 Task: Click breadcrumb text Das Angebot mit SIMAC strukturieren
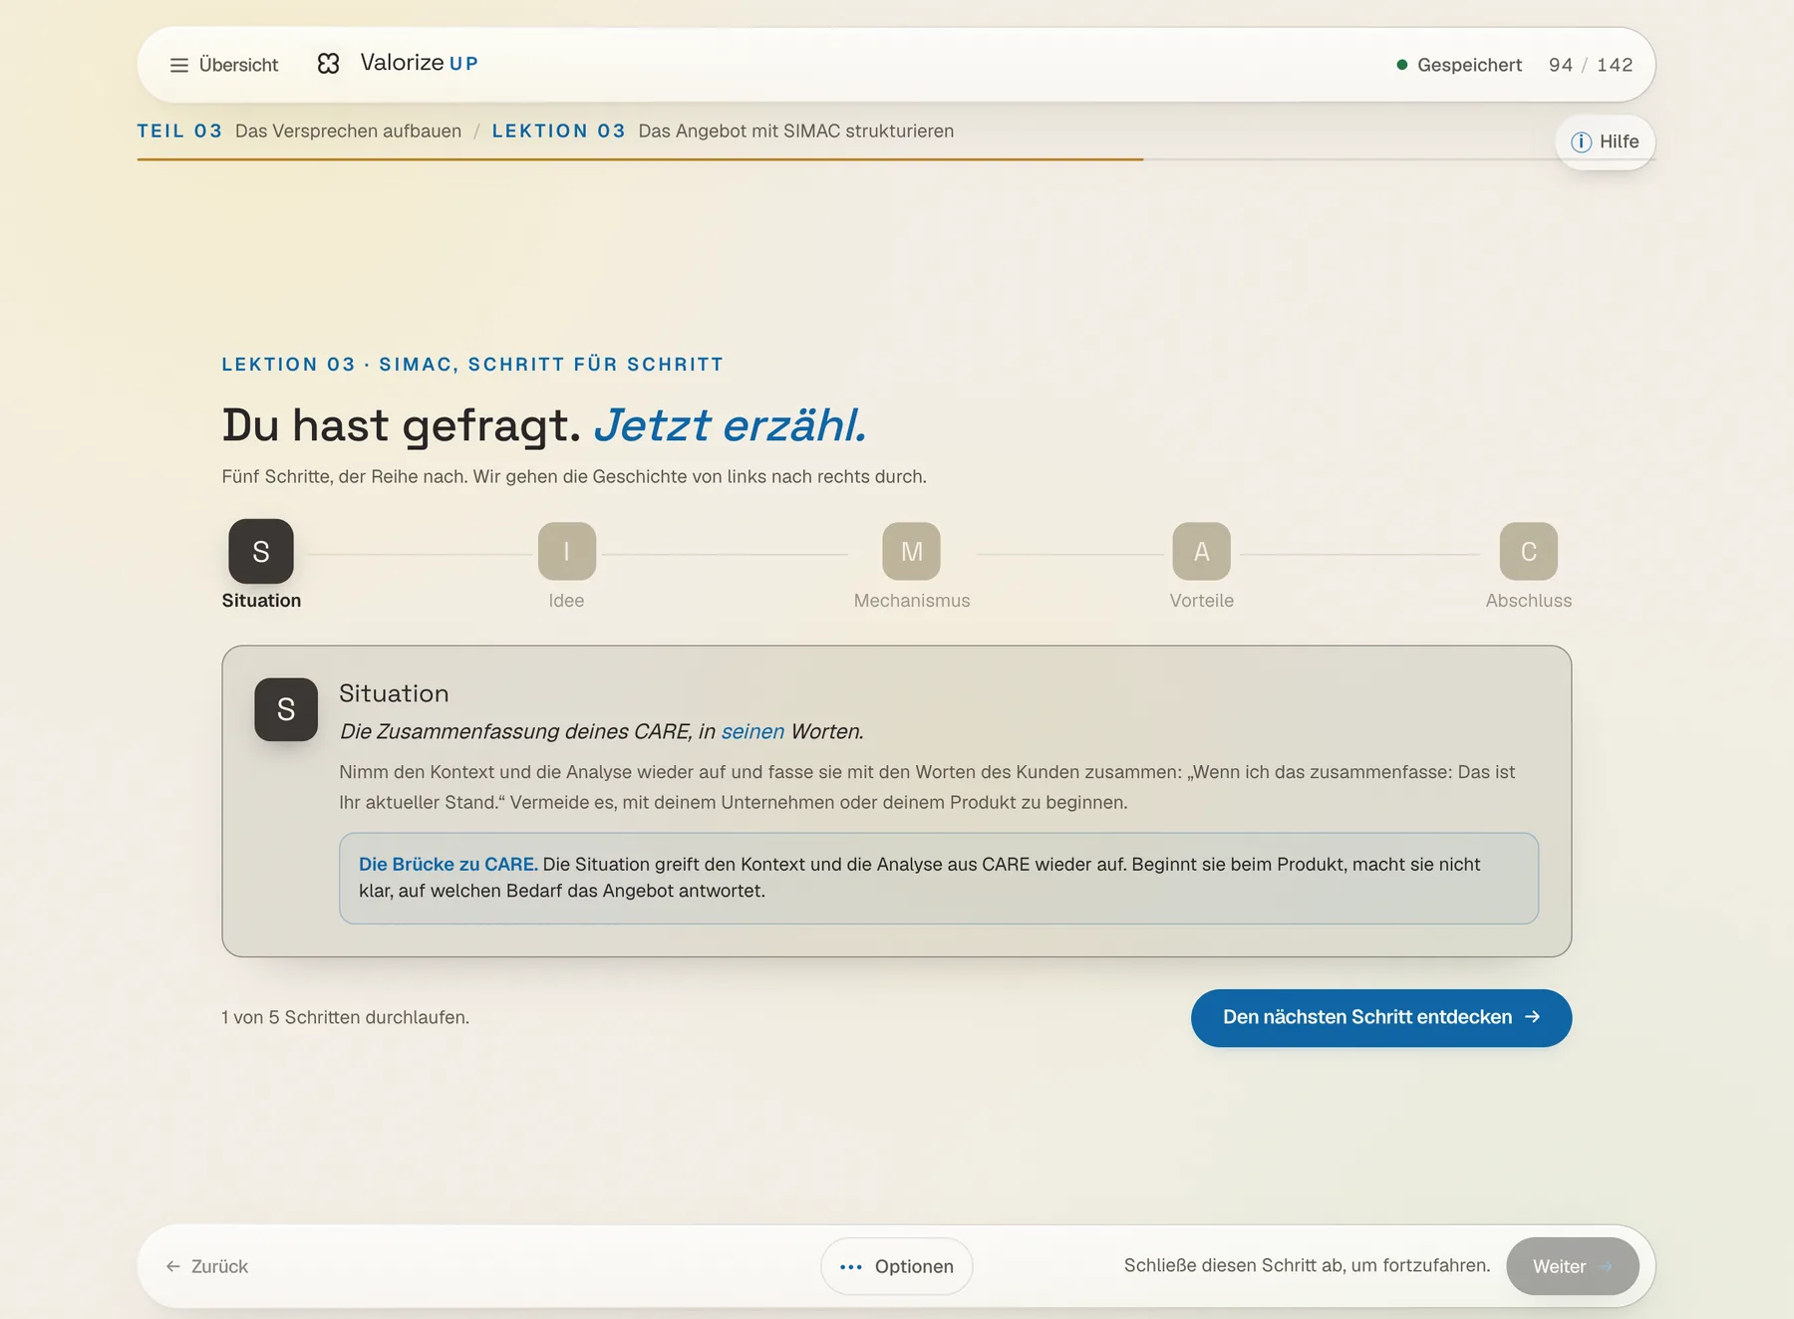coord(795,131)
